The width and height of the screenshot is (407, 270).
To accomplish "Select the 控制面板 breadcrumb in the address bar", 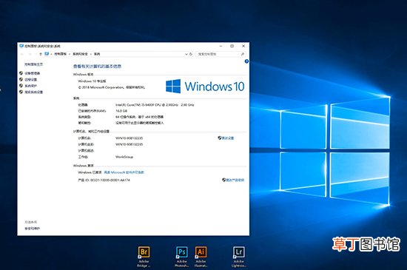I will point(61,54).
